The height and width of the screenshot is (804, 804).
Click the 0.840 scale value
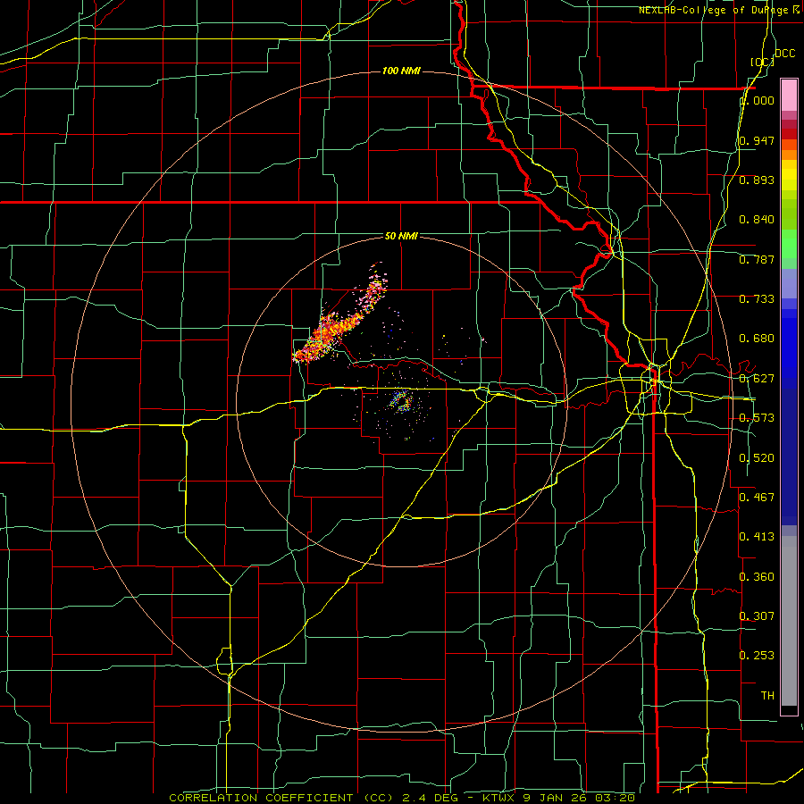[757, 220]
